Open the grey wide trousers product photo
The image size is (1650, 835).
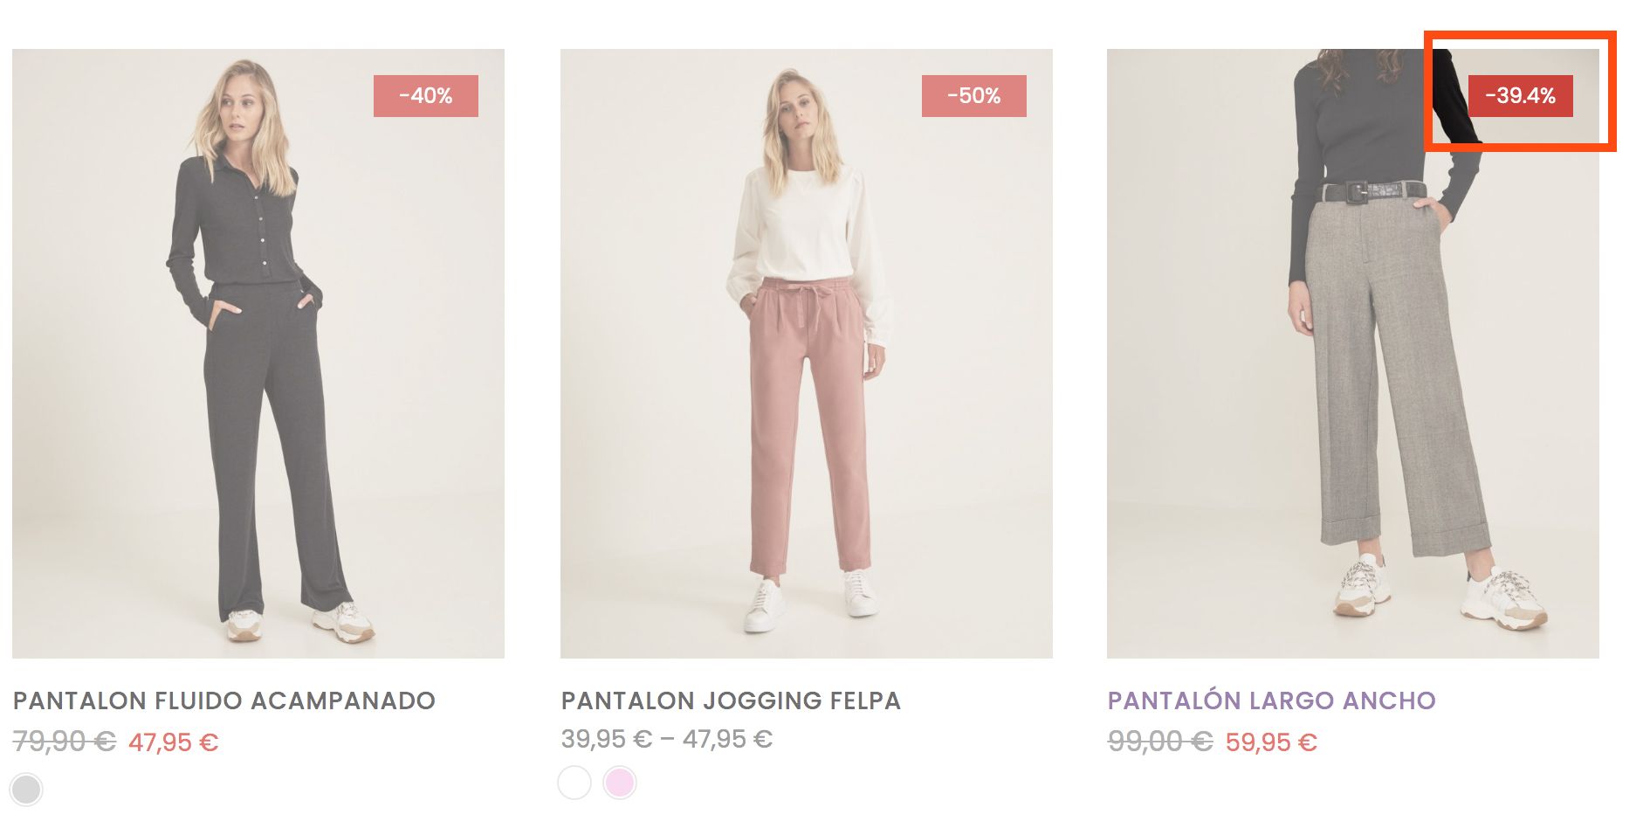point(1353,354)
